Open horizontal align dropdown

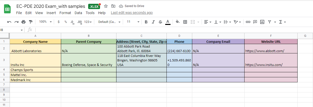(208, 22)
